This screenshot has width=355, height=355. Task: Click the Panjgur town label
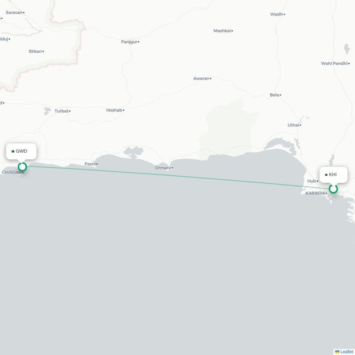[129, 42]
